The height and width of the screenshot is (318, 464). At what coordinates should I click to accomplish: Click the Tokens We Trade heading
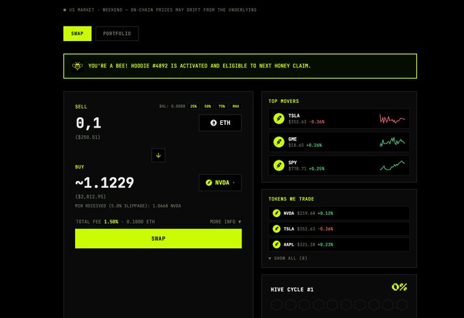click(291, 199)
